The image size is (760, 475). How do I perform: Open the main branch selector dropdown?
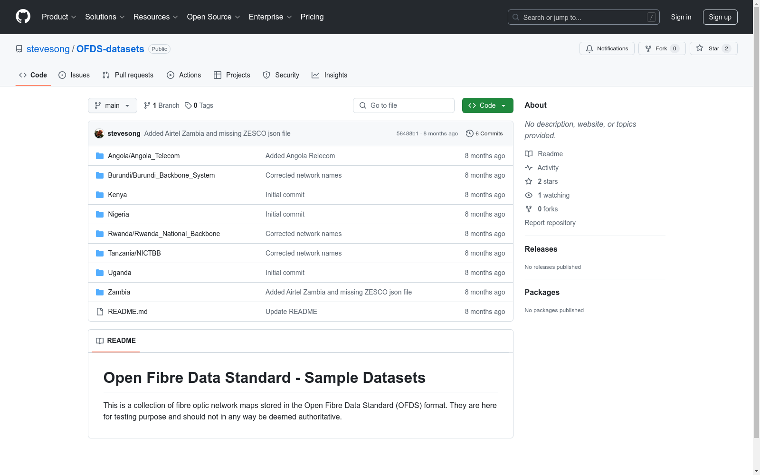(x=113, y=105)
